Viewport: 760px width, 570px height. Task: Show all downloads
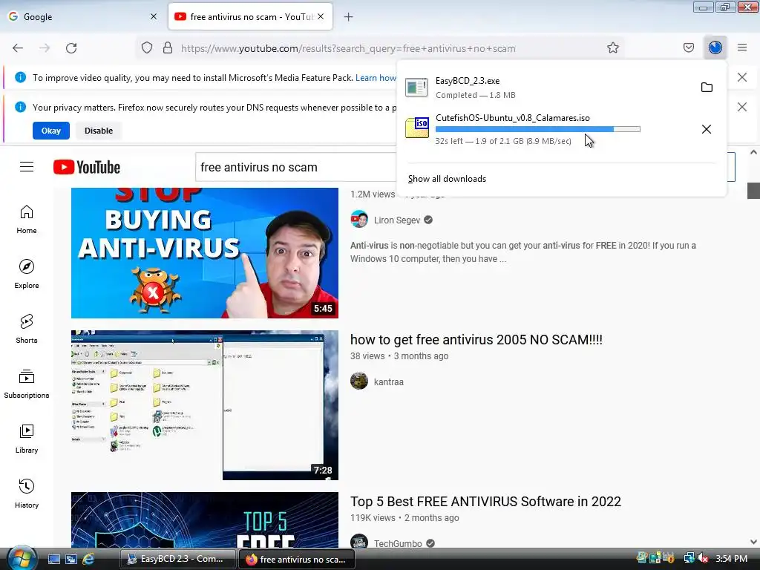click(x=447, y=179)
